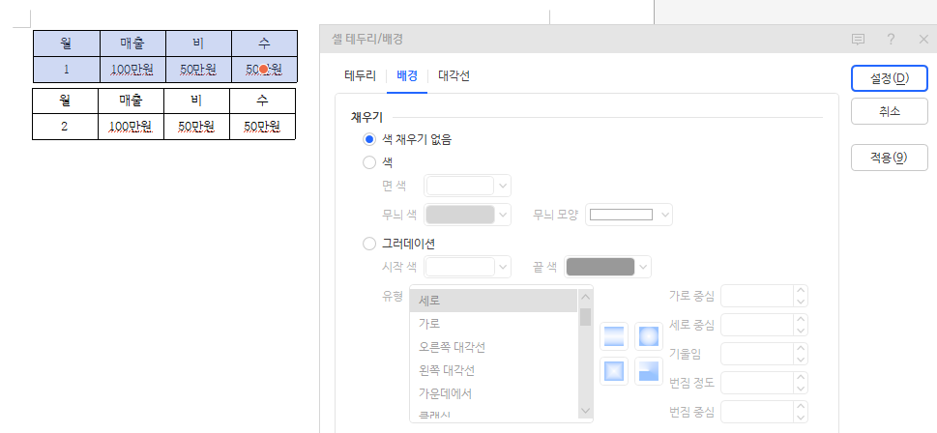Select vertical linear gradient preset thumbnail

[x=614, y=337]
